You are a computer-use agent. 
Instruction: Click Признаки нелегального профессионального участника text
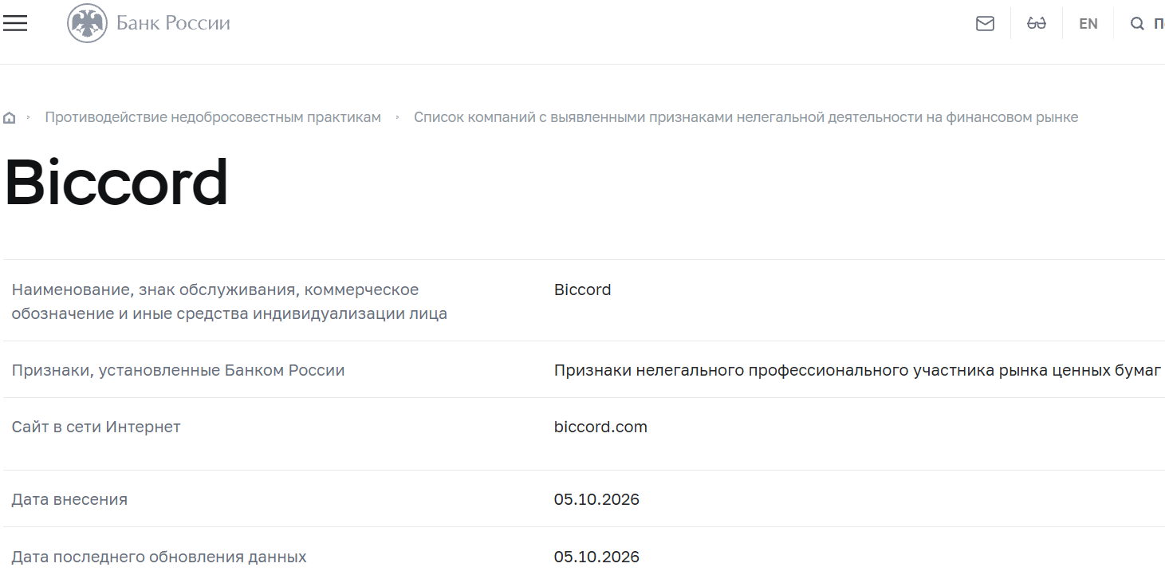pyautogui.click(x=857, y=370)
